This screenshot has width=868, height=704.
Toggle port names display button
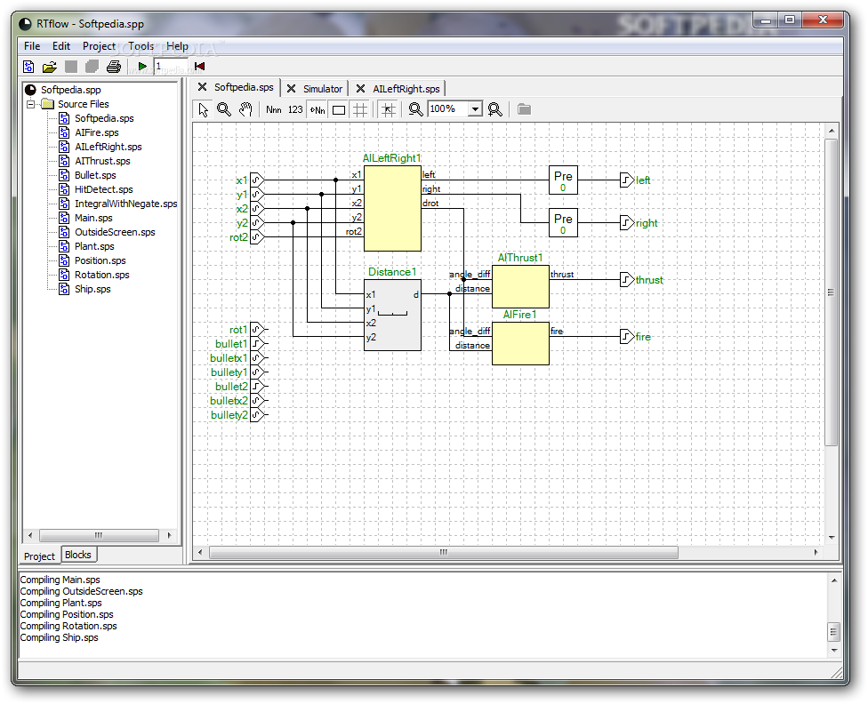[317, 109]
